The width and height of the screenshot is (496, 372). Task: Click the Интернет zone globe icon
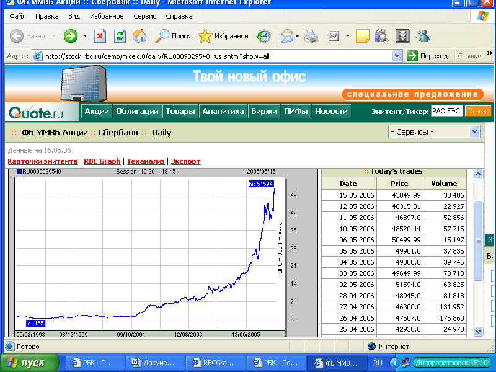click(x=371, y=347)
